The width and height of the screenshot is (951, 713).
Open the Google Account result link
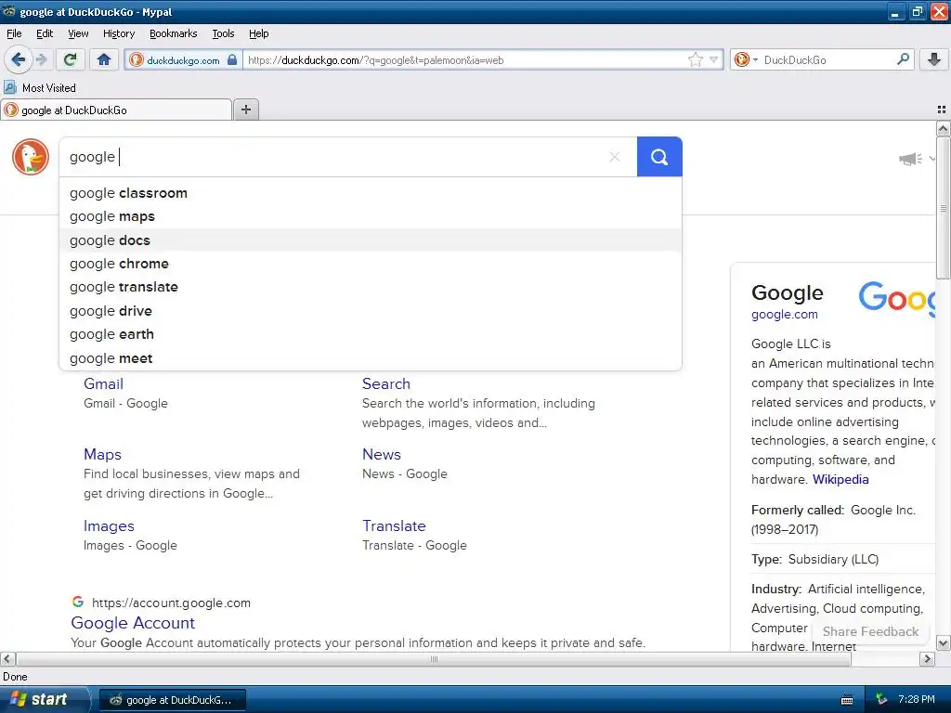pyautogui.click(x=133, y=623)
